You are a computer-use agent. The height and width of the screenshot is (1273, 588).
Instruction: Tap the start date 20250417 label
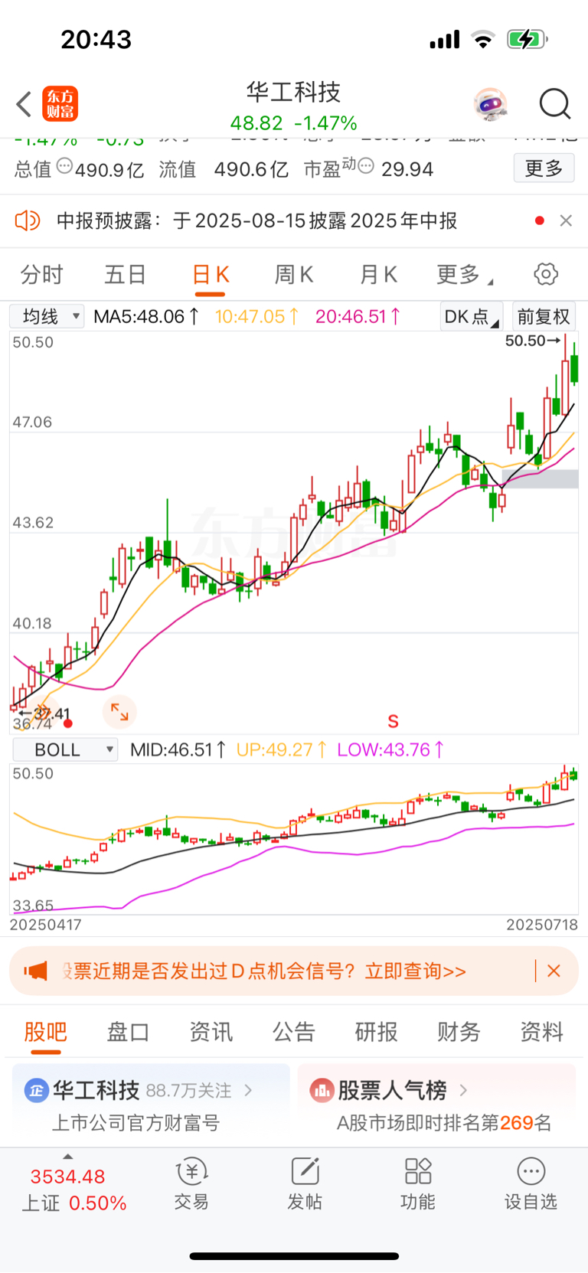pyautogui.click(x=45, y=925)
